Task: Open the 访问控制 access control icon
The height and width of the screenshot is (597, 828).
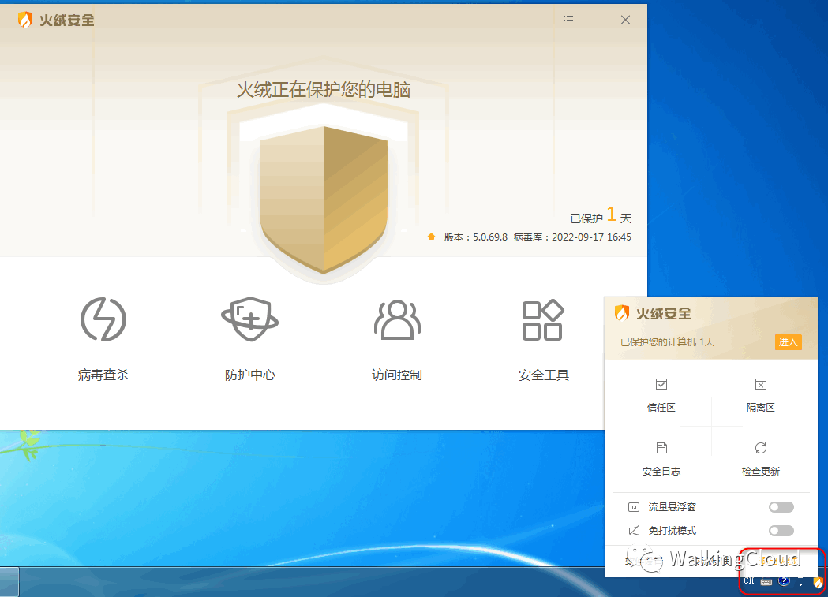Action: pos(397,319)
